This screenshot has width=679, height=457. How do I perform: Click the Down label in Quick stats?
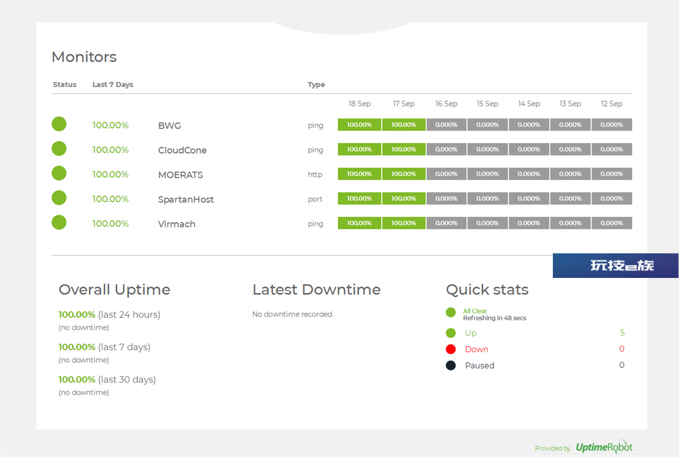(x=476, y=349)
